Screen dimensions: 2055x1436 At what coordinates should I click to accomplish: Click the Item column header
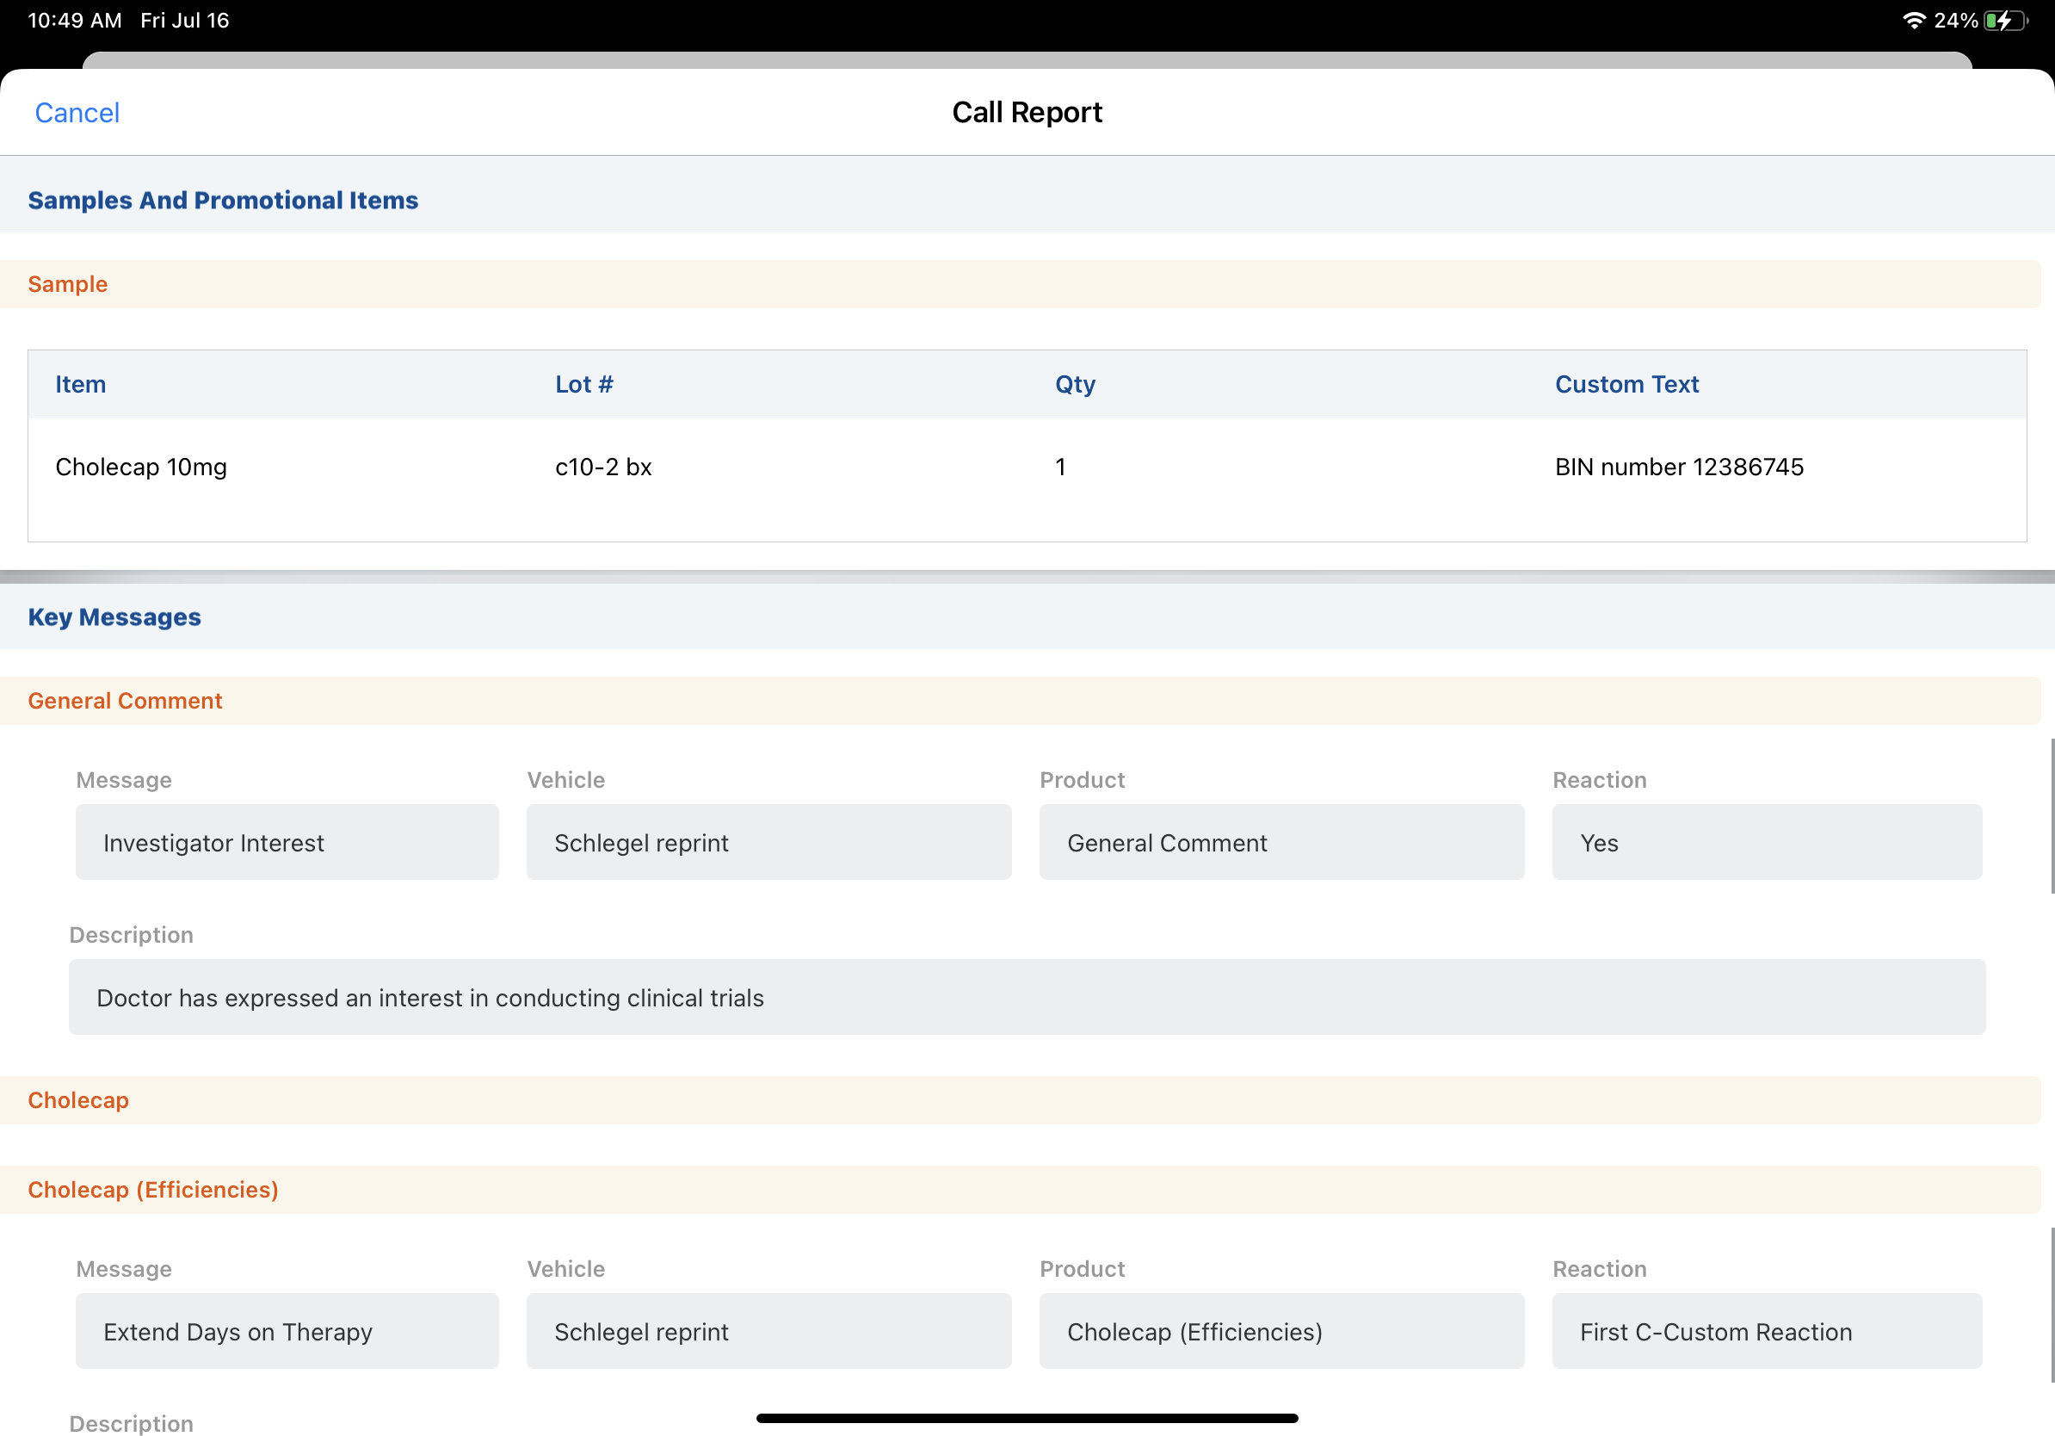[81, 384]
